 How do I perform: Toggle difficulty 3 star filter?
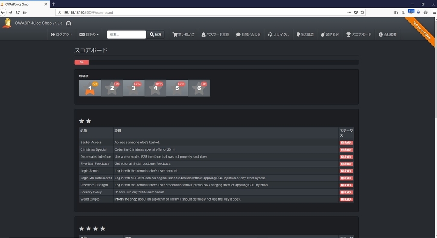tap(134, 88)
